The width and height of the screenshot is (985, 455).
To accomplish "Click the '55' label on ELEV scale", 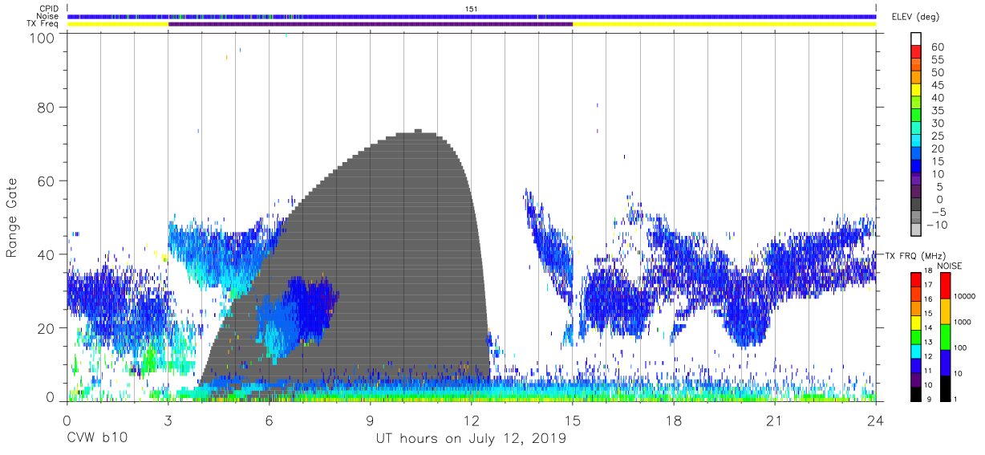I will point(937,60).
